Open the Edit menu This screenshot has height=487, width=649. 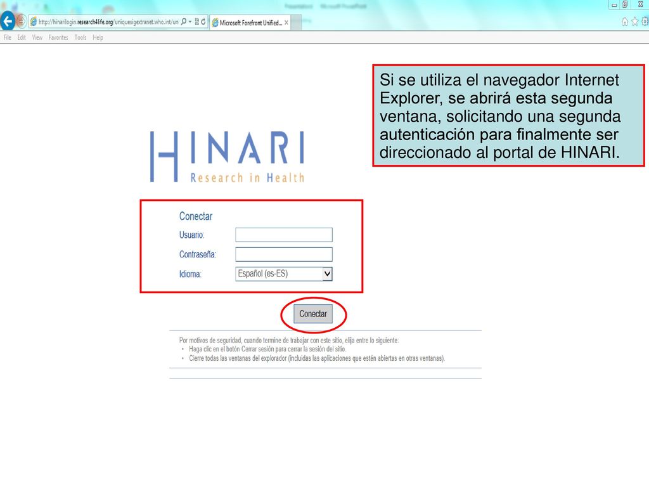click(22, 37)
